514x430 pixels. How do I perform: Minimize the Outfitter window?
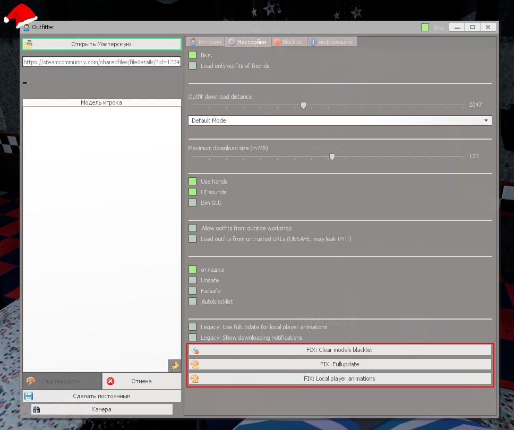(x=457, y=27)
